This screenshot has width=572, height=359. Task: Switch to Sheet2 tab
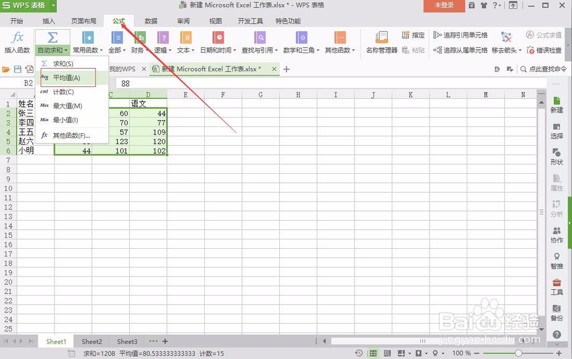[x=92, y=341]
